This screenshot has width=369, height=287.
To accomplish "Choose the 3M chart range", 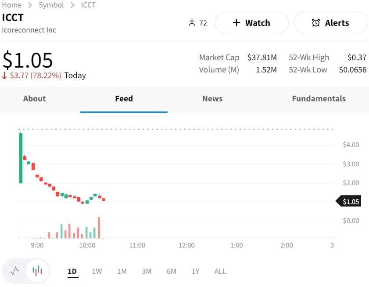I will [147, 271].
